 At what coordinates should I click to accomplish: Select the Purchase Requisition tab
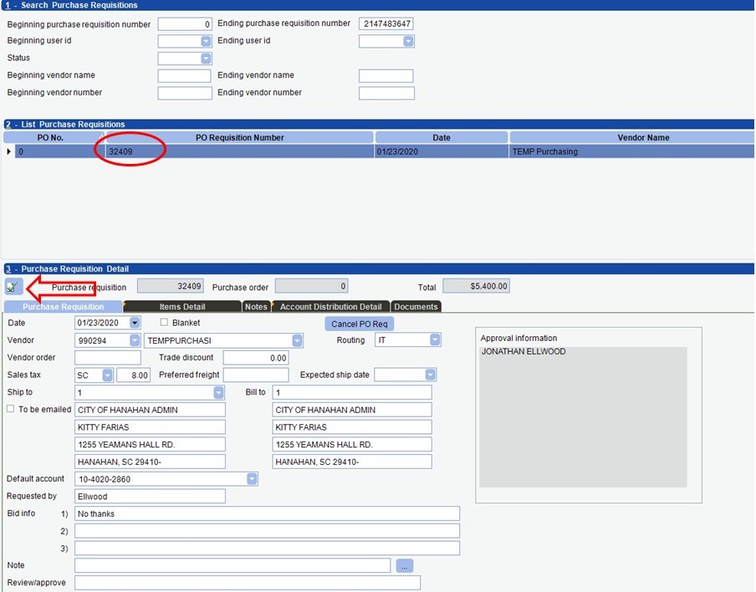(64, 307)
